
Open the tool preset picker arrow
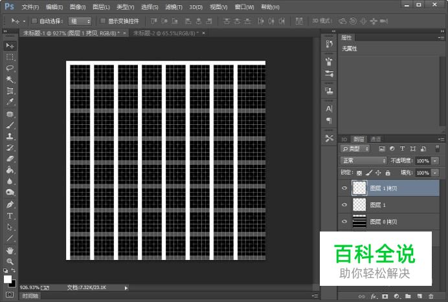[25, 21]
